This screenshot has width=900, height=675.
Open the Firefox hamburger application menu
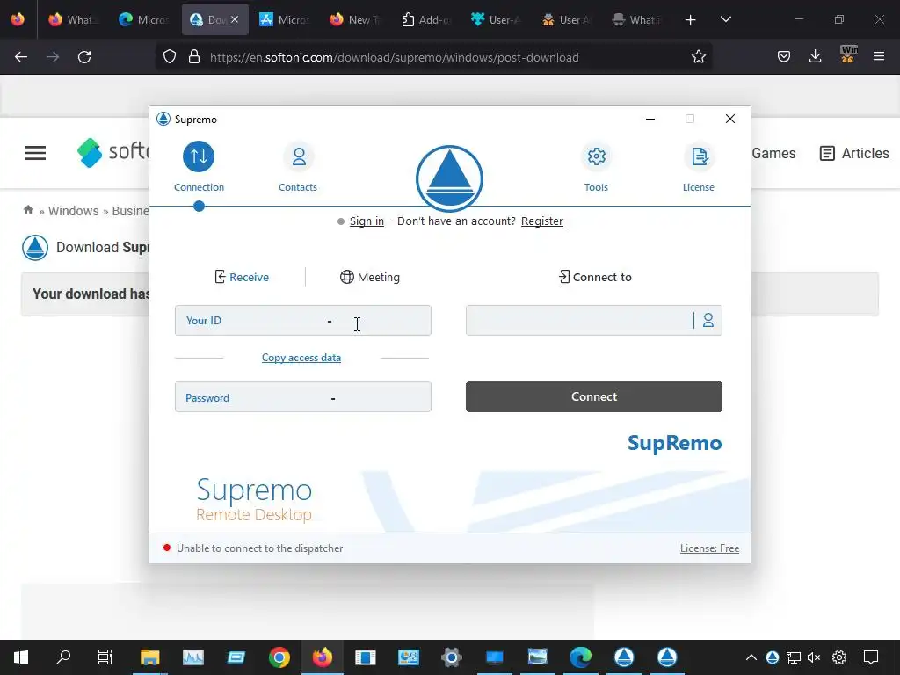pos(879,57)
